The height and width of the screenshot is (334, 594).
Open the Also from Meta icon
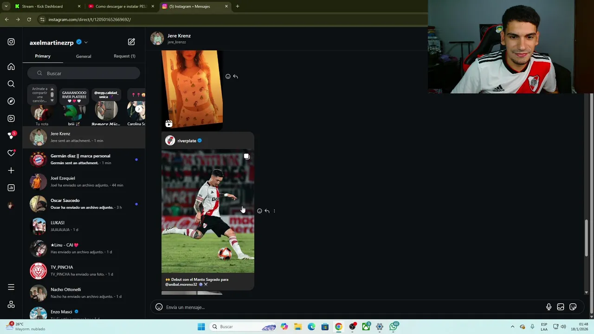tap(11, 305)
